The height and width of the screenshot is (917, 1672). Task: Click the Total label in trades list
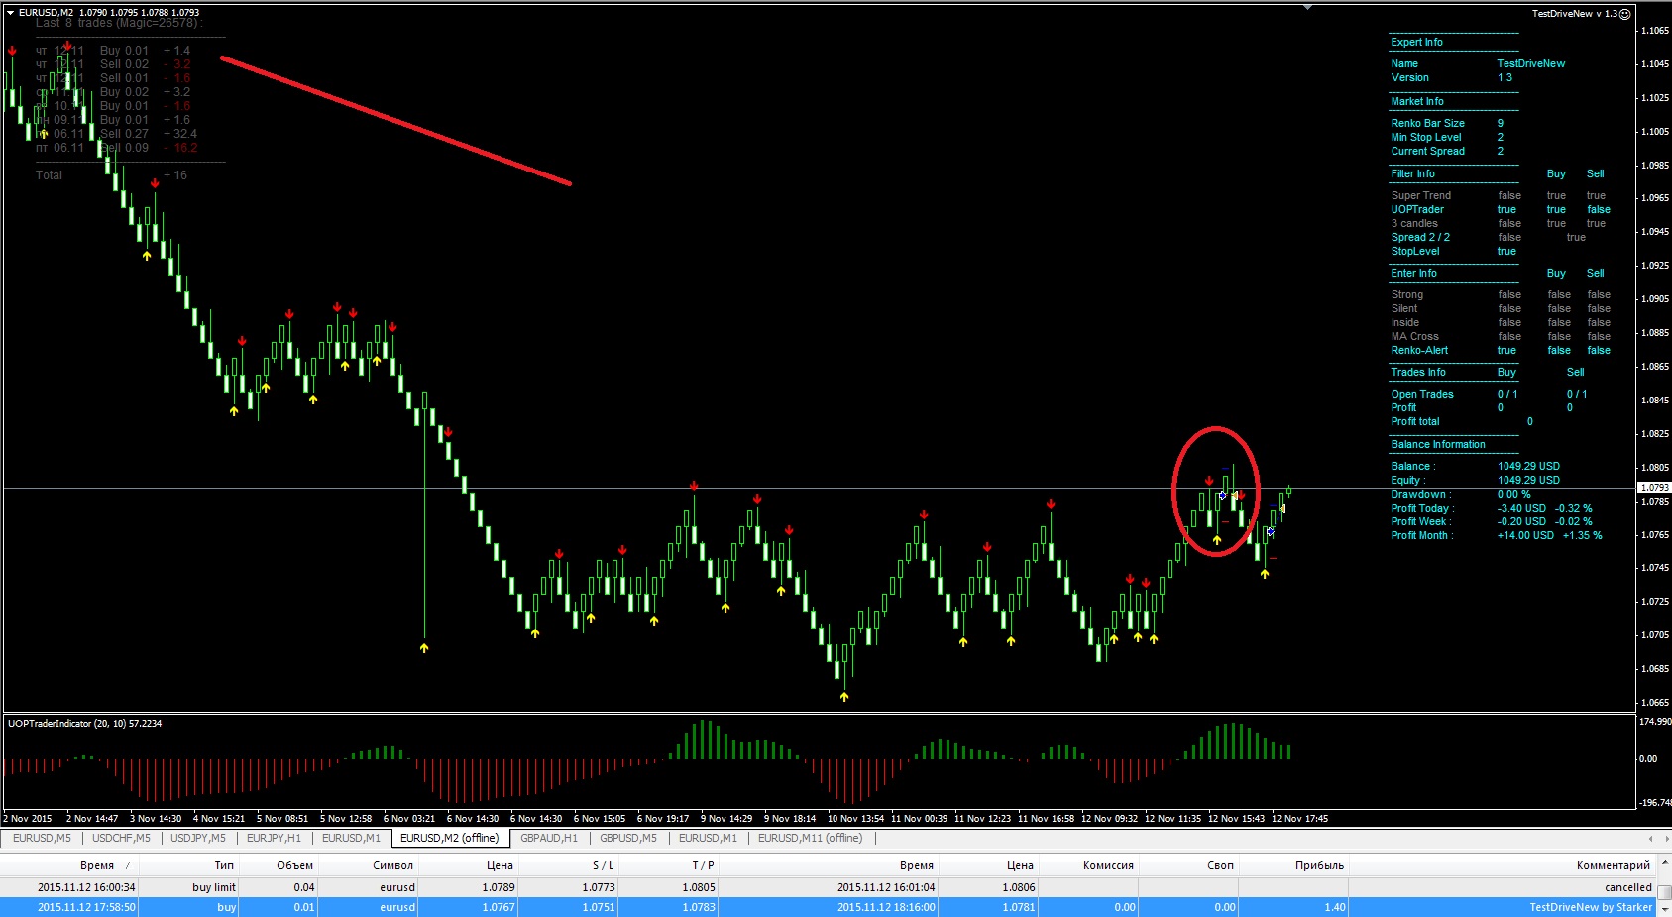coord(49,175)
